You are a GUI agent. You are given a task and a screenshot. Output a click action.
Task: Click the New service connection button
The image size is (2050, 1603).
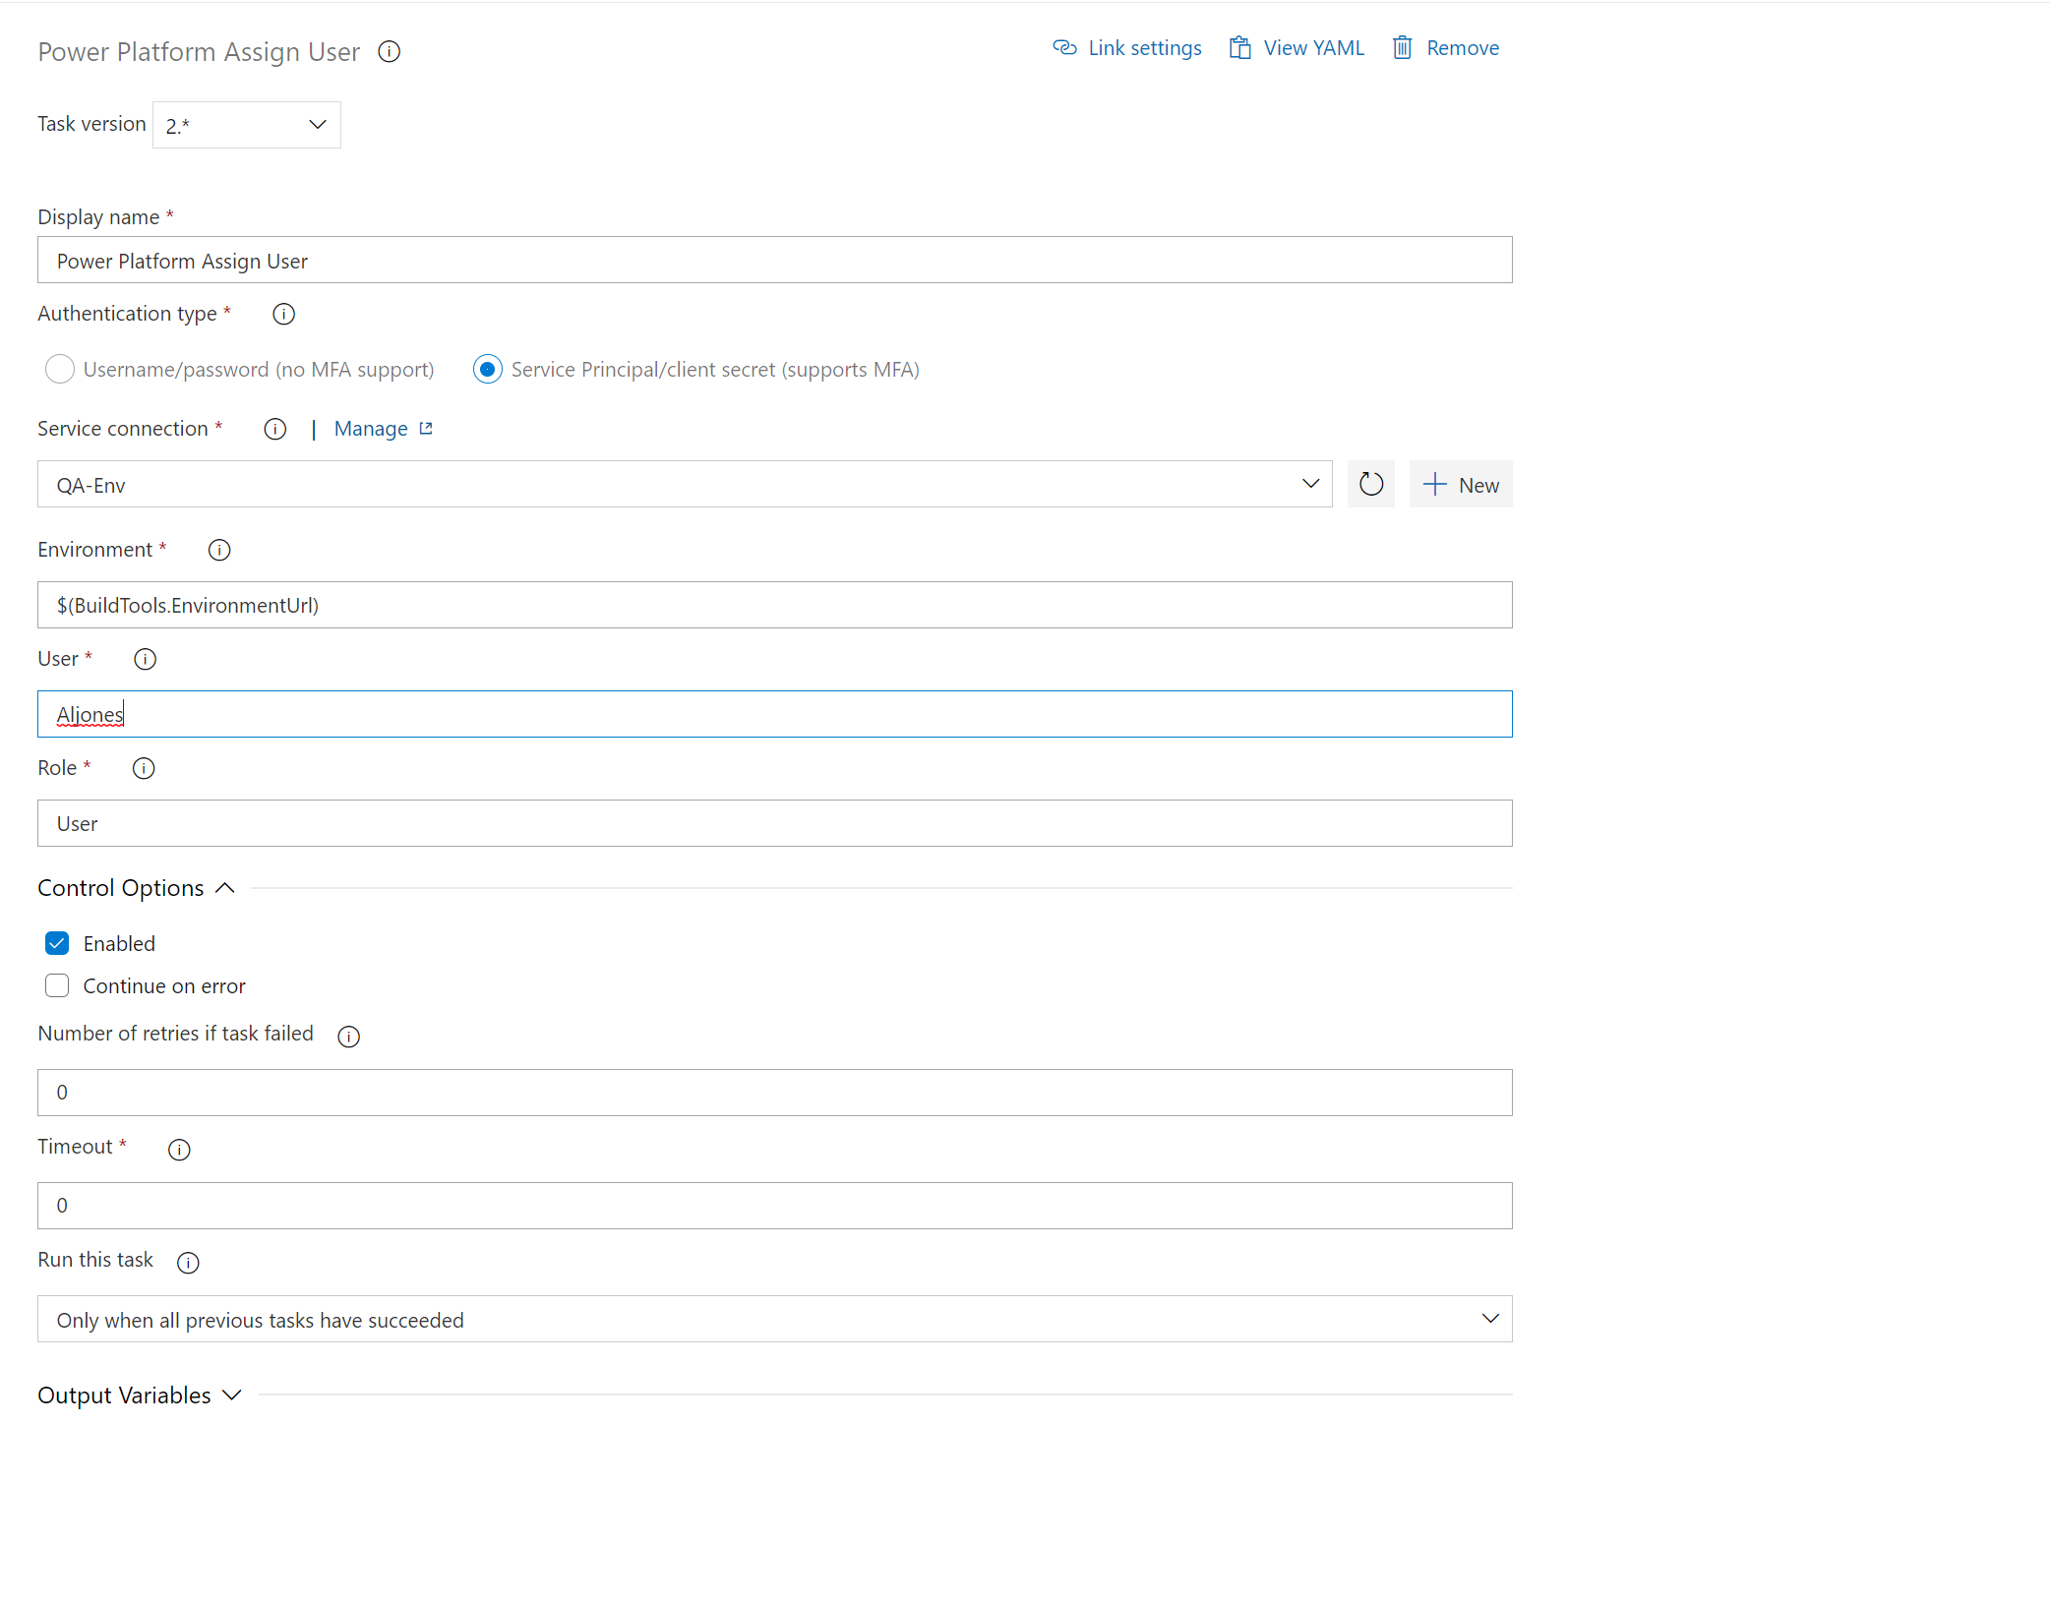click(1461, 484)
